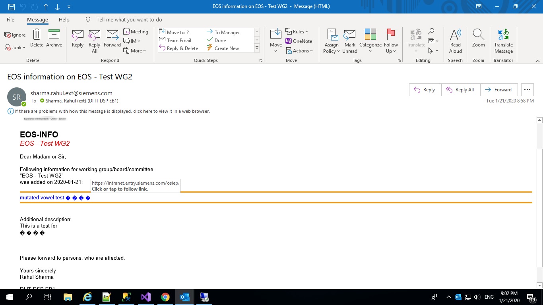Click Forward in the message header

498,90
